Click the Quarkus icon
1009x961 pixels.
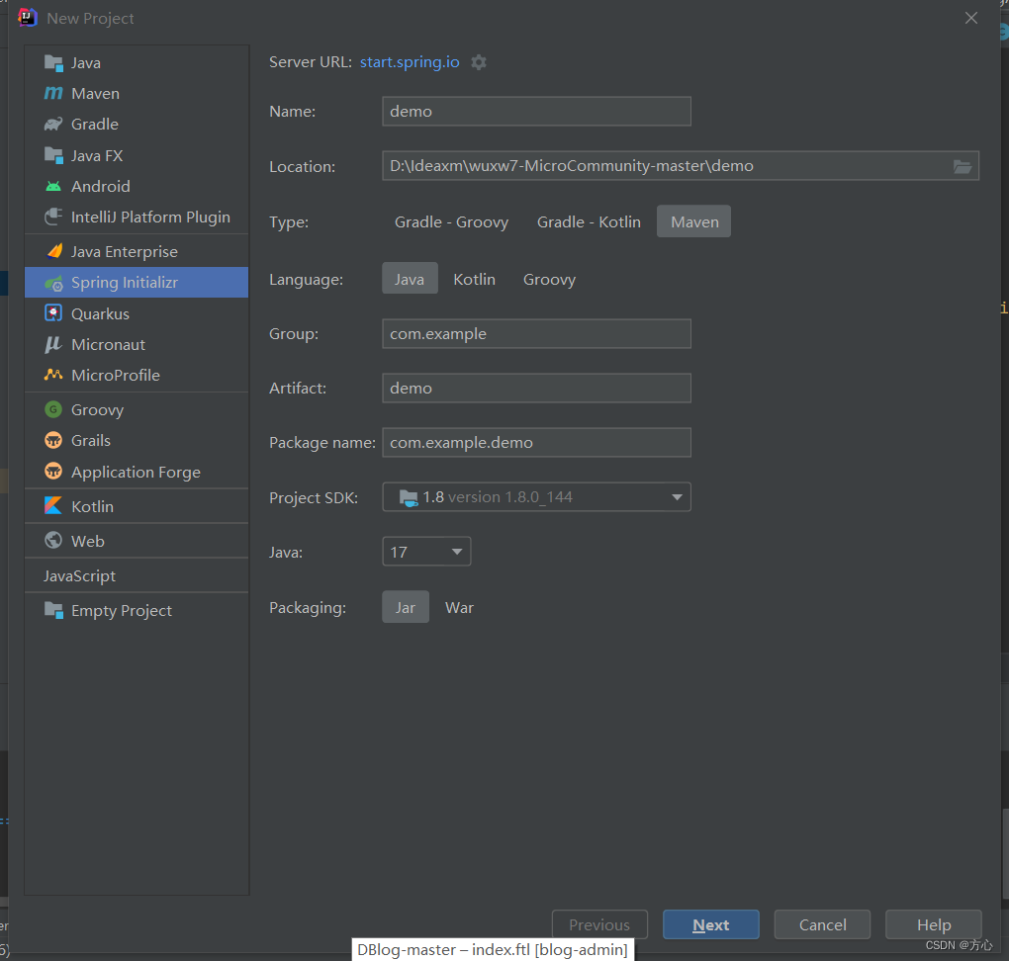tap(53, 313)
